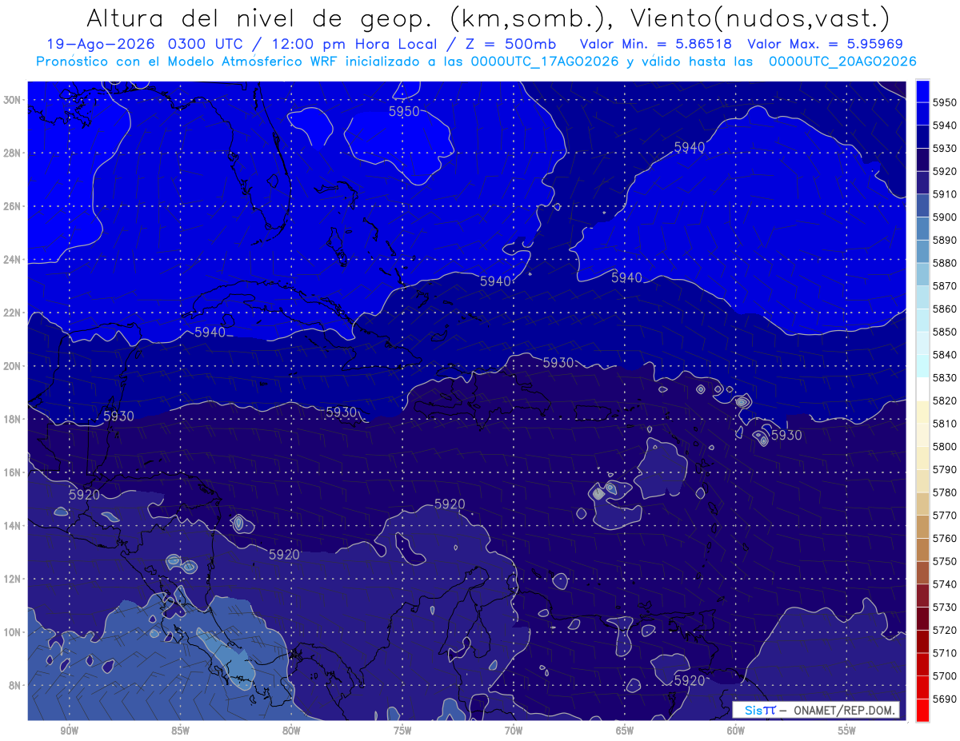Click the colorbar tick label 5730

[x=945, y=607]
